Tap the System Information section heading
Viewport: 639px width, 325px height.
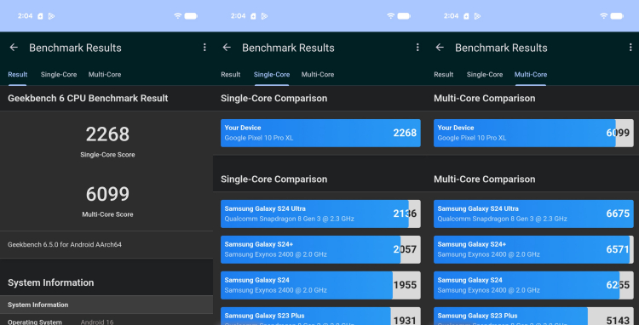[x=50, y=282]
